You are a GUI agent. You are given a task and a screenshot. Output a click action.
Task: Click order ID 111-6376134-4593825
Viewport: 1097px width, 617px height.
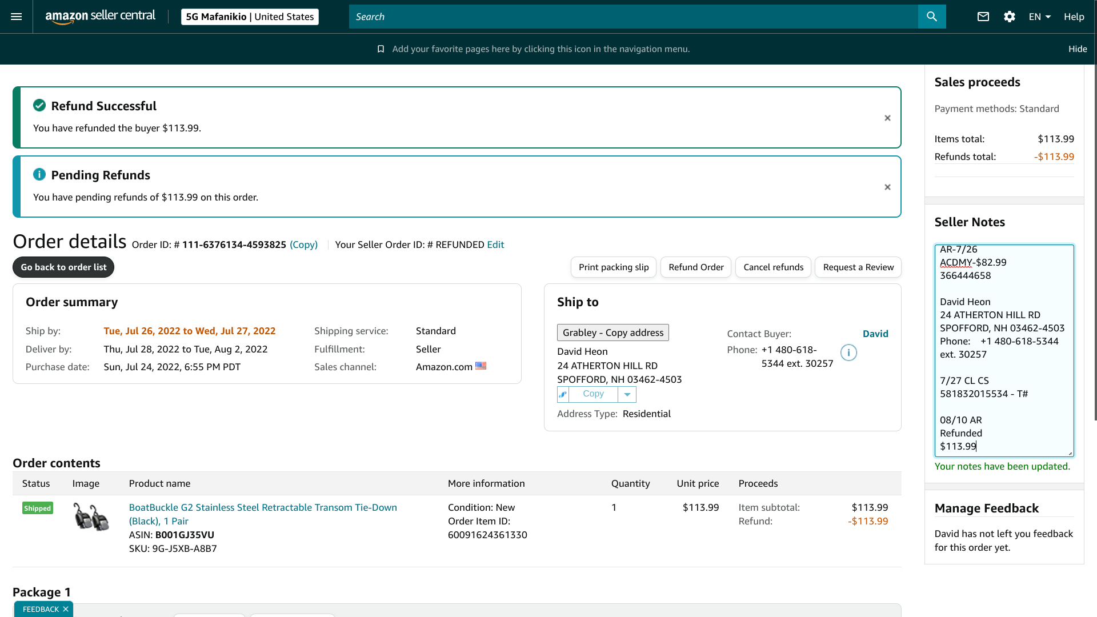click(x=234, y=245)
